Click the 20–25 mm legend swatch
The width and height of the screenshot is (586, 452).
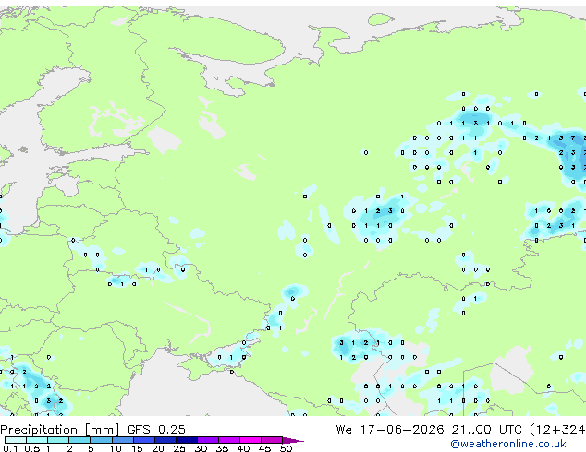click(x=165, y=440)
